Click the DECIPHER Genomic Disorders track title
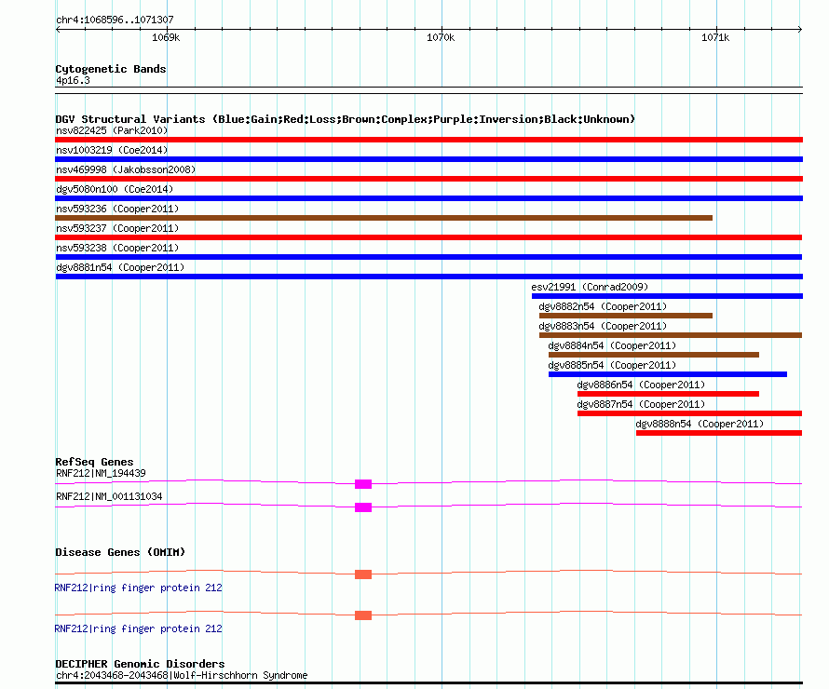Viewport: 829px width, 689px height. point(140,664)
